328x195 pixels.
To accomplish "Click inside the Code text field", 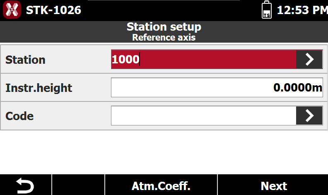I will (x=203, y=116).
